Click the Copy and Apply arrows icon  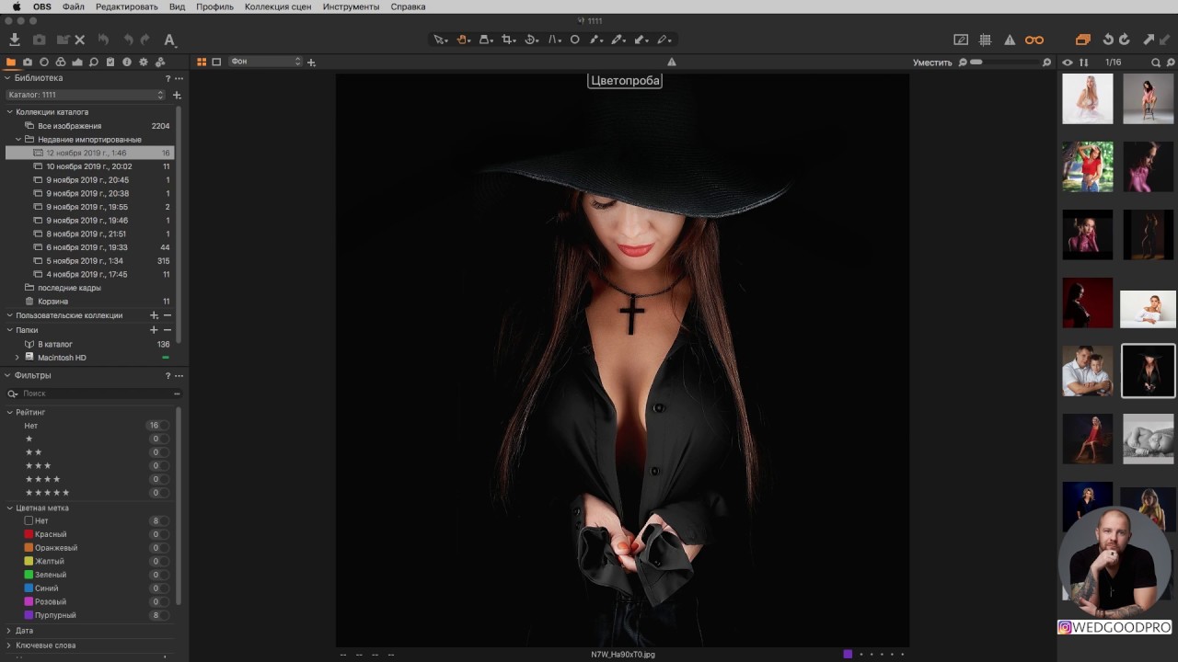click(1149, 40)
